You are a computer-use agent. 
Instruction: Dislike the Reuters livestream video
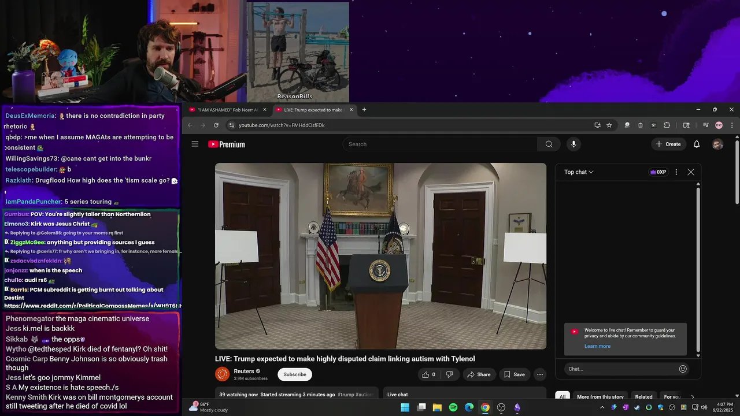pos(449,374)
